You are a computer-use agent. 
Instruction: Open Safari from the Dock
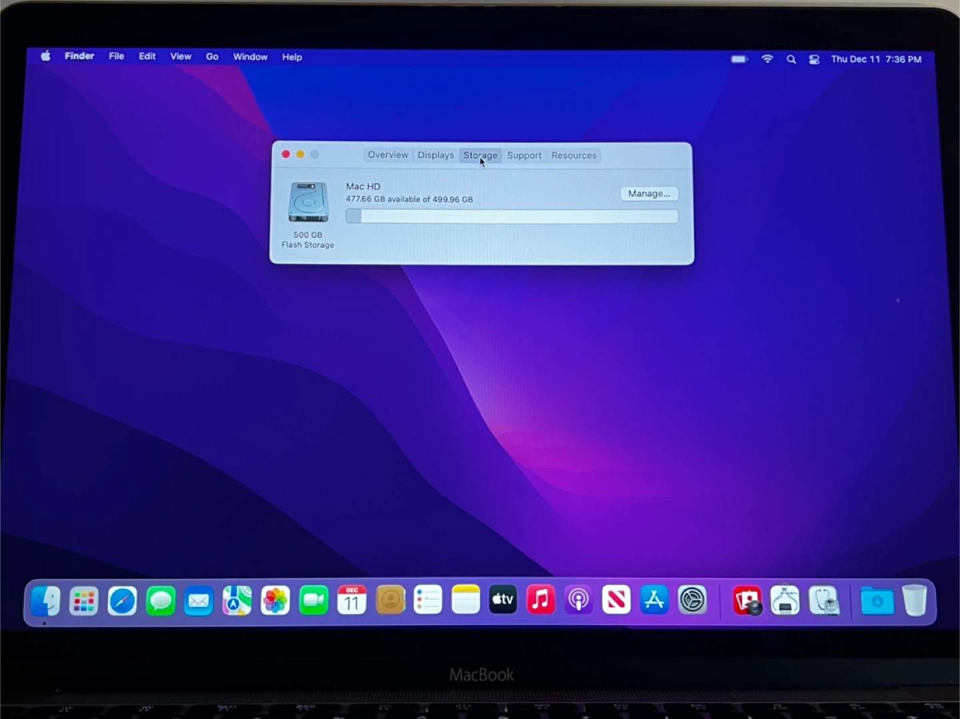[122, 602]
